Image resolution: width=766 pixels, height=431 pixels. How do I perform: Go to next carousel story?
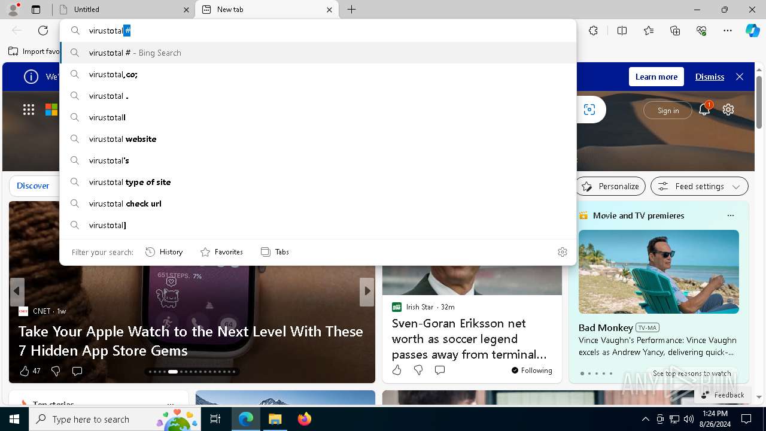point(367,292)
